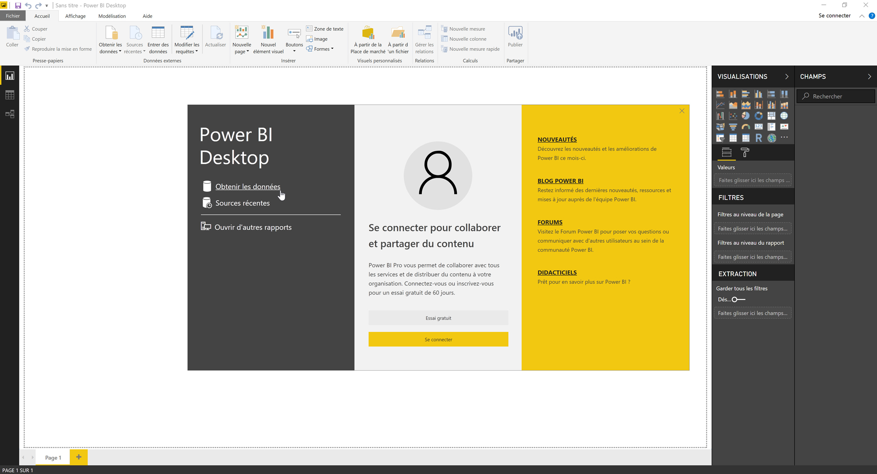Open the NOUVEAUTÉS link
This screenshot has height=474, width=877.
pos(557,139)
